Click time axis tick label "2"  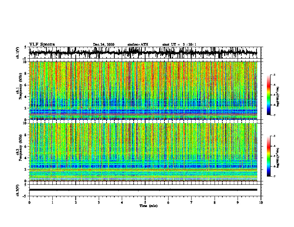point(76,203)
